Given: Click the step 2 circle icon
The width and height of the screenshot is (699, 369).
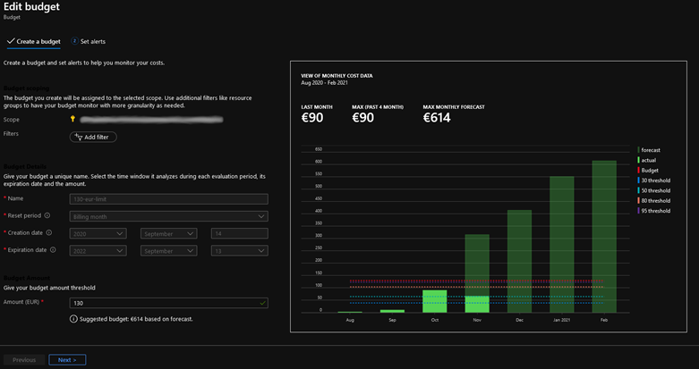Looking at the screenshot, I should [x=74, y=41].
